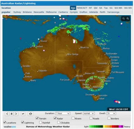This screenshot has width=134, height=129.
Task: Enable the Roads checkbox
Action: 91,118
